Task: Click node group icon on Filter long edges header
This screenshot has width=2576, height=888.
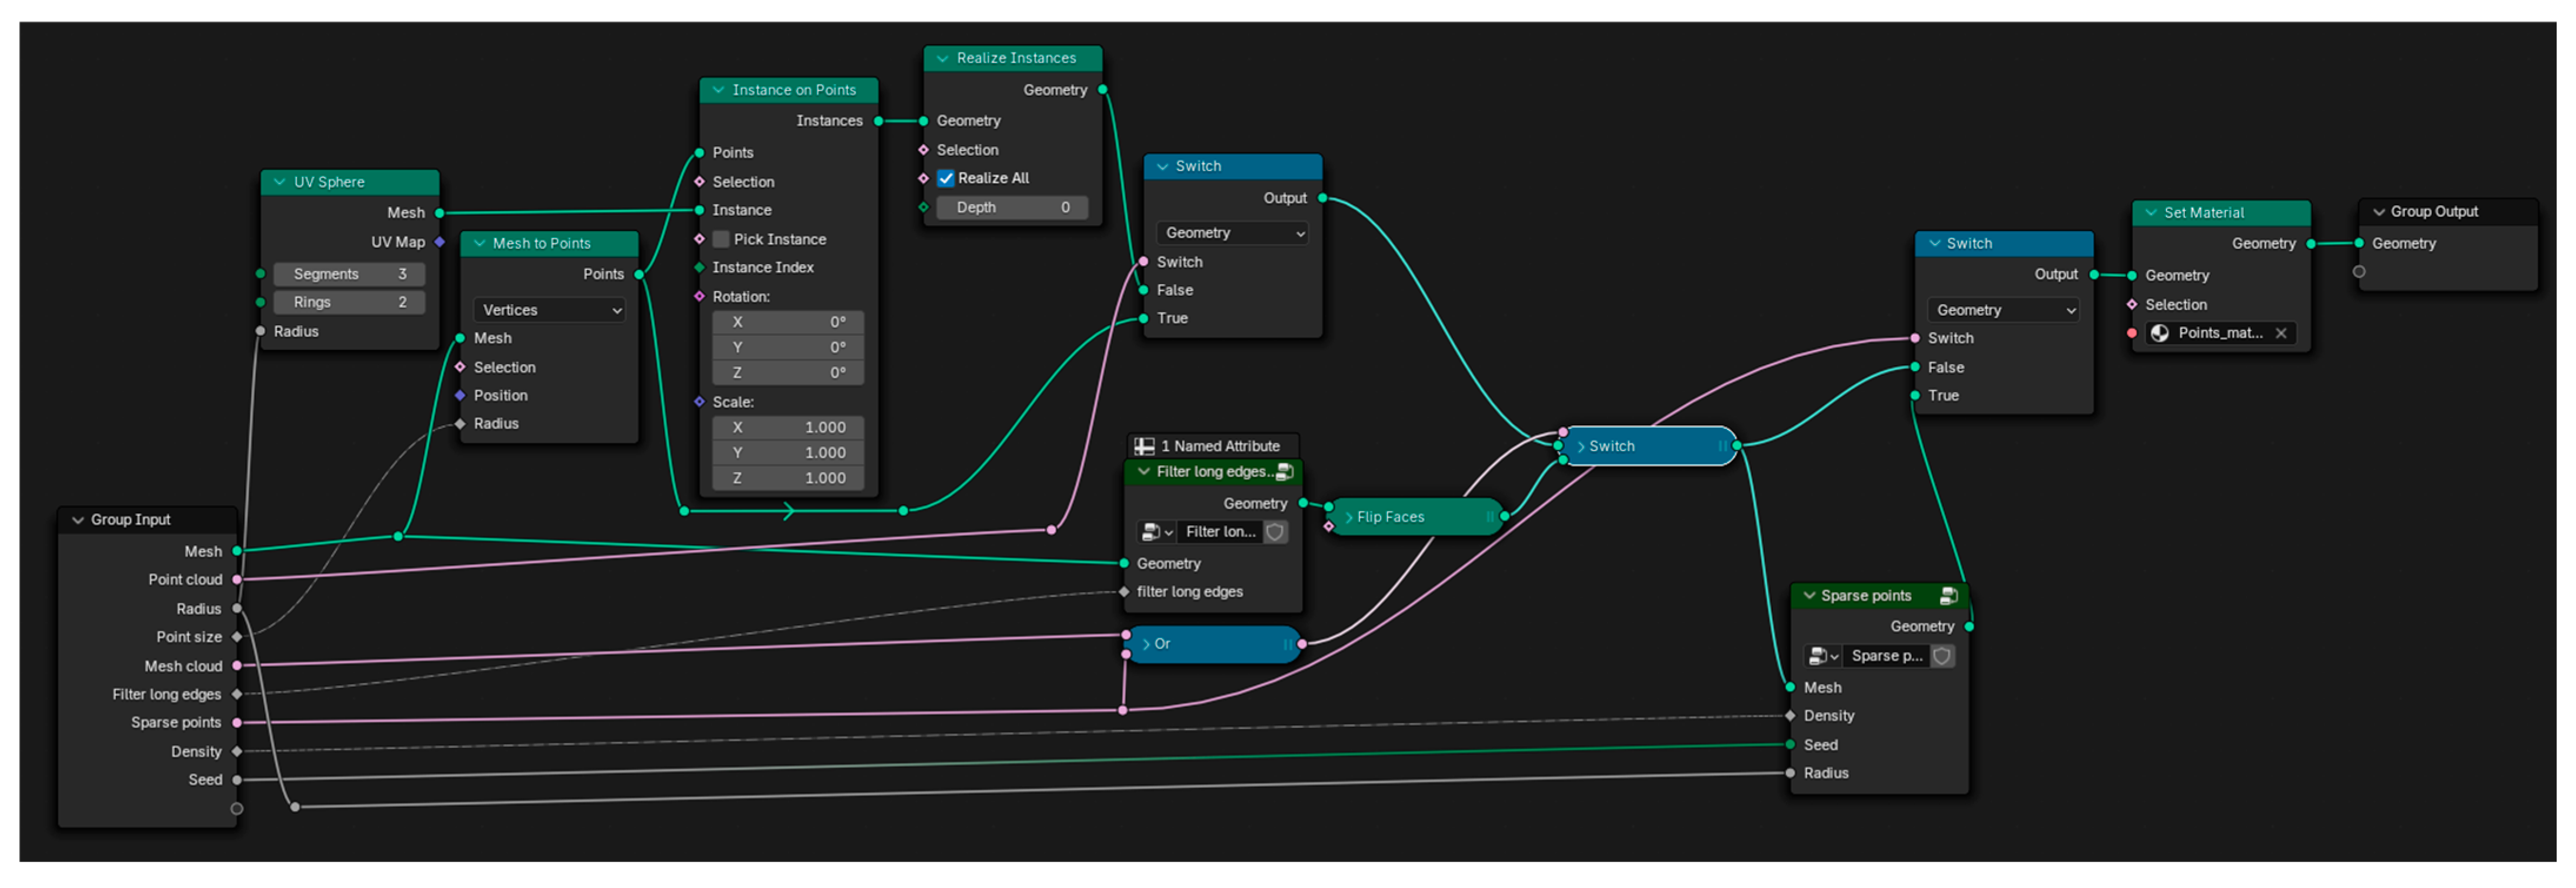Action: pos(1284,472)
